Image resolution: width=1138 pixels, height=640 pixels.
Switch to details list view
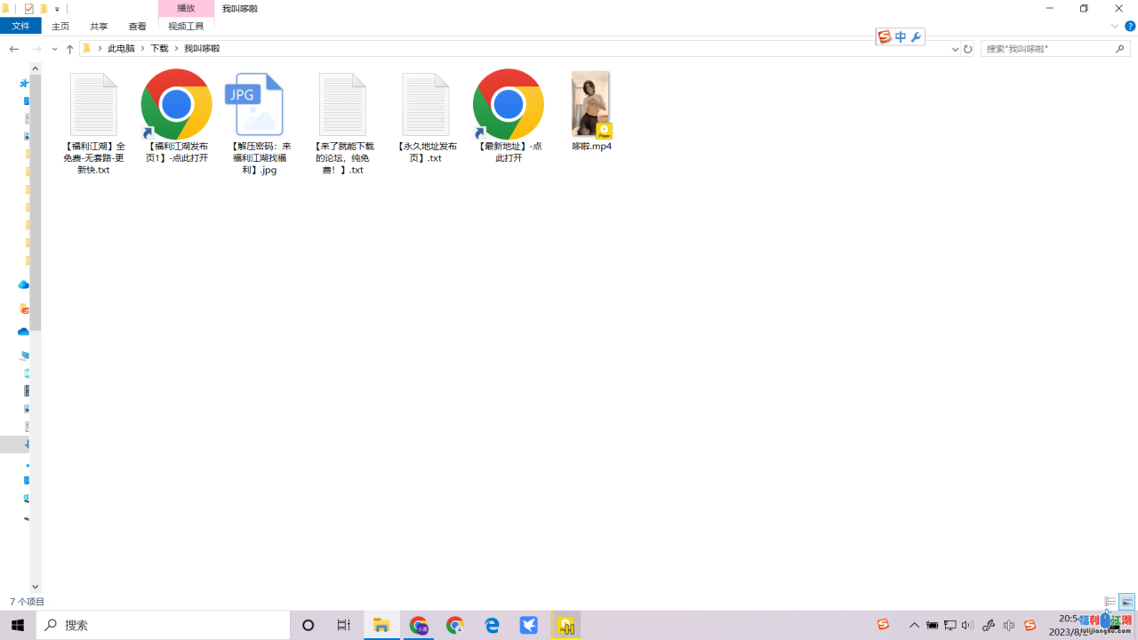(x=1110, y=602)
